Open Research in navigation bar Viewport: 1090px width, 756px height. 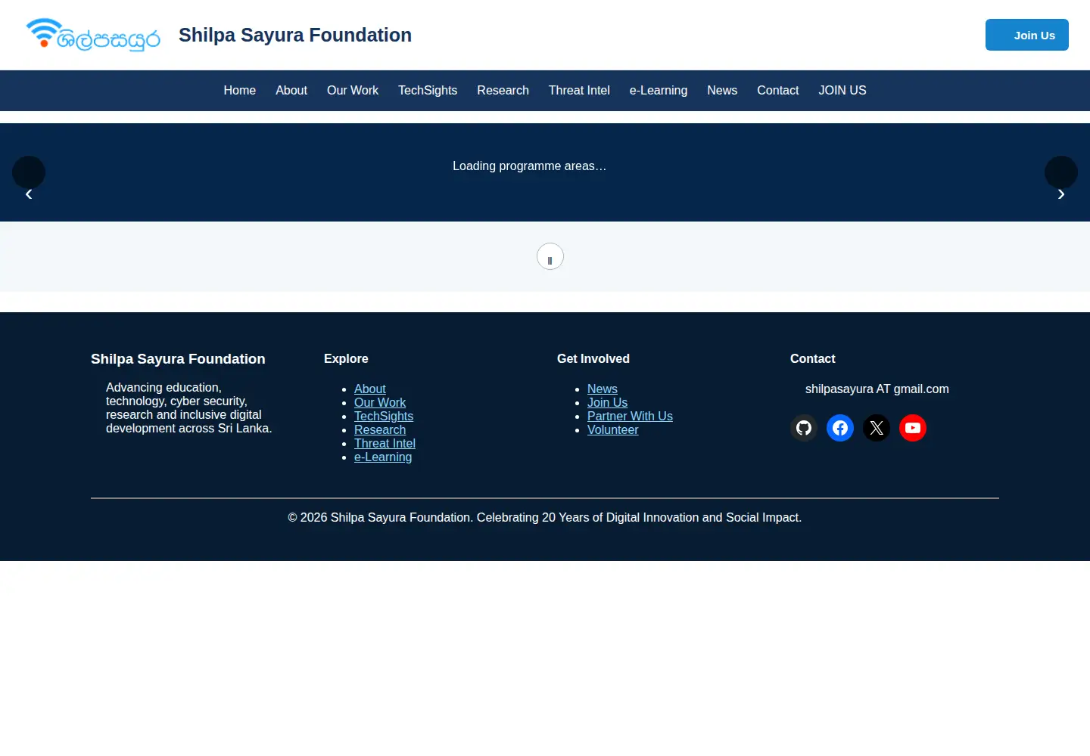[x=503, y=91]
